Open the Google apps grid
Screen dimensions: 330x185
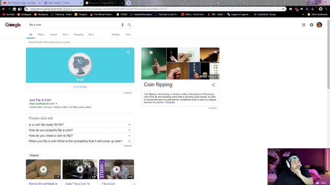pos(304,25)
